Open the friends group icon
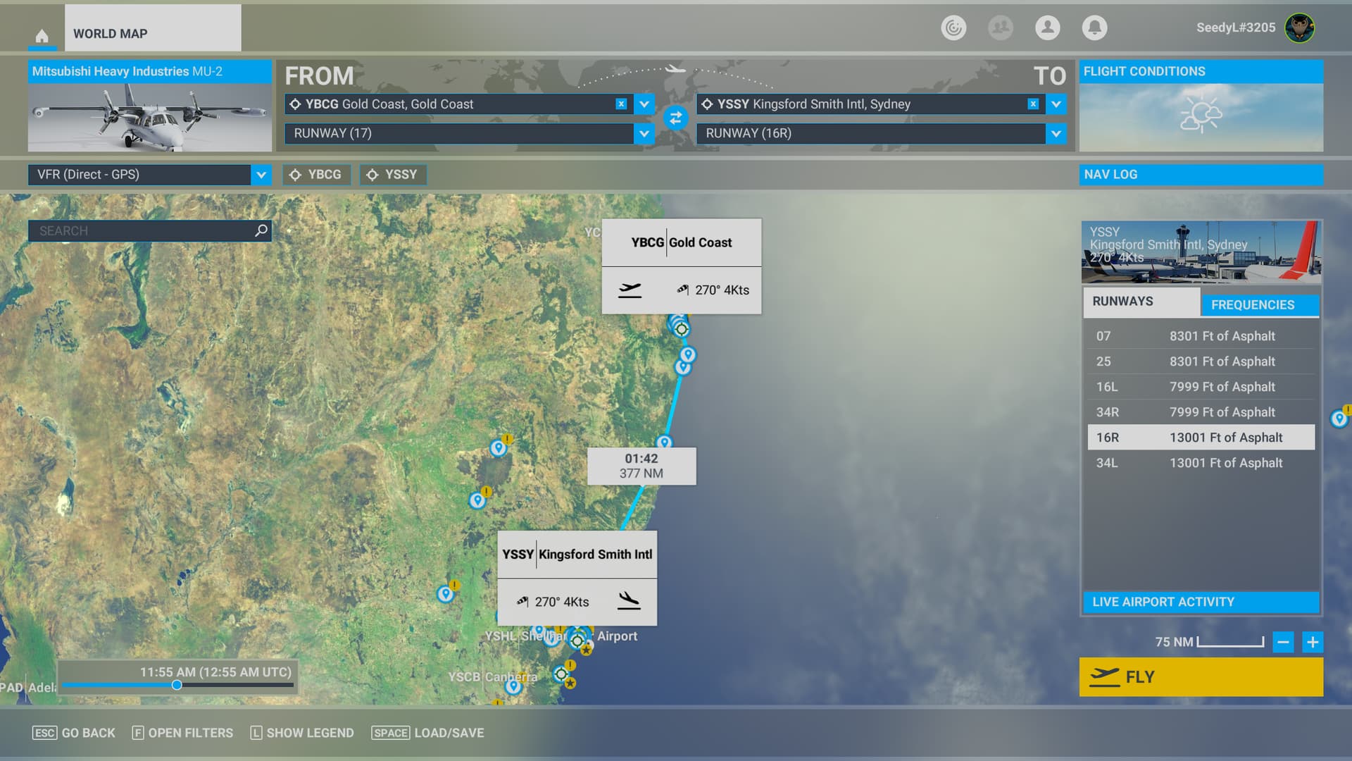Viewport: 1352px width, 761px height. tap(1000, 27)
